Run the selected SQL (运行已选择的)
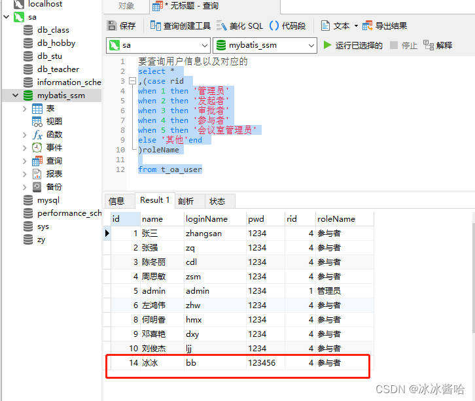Image resolution: width=475 pixels, height=401 pixels. click(353, 45)
